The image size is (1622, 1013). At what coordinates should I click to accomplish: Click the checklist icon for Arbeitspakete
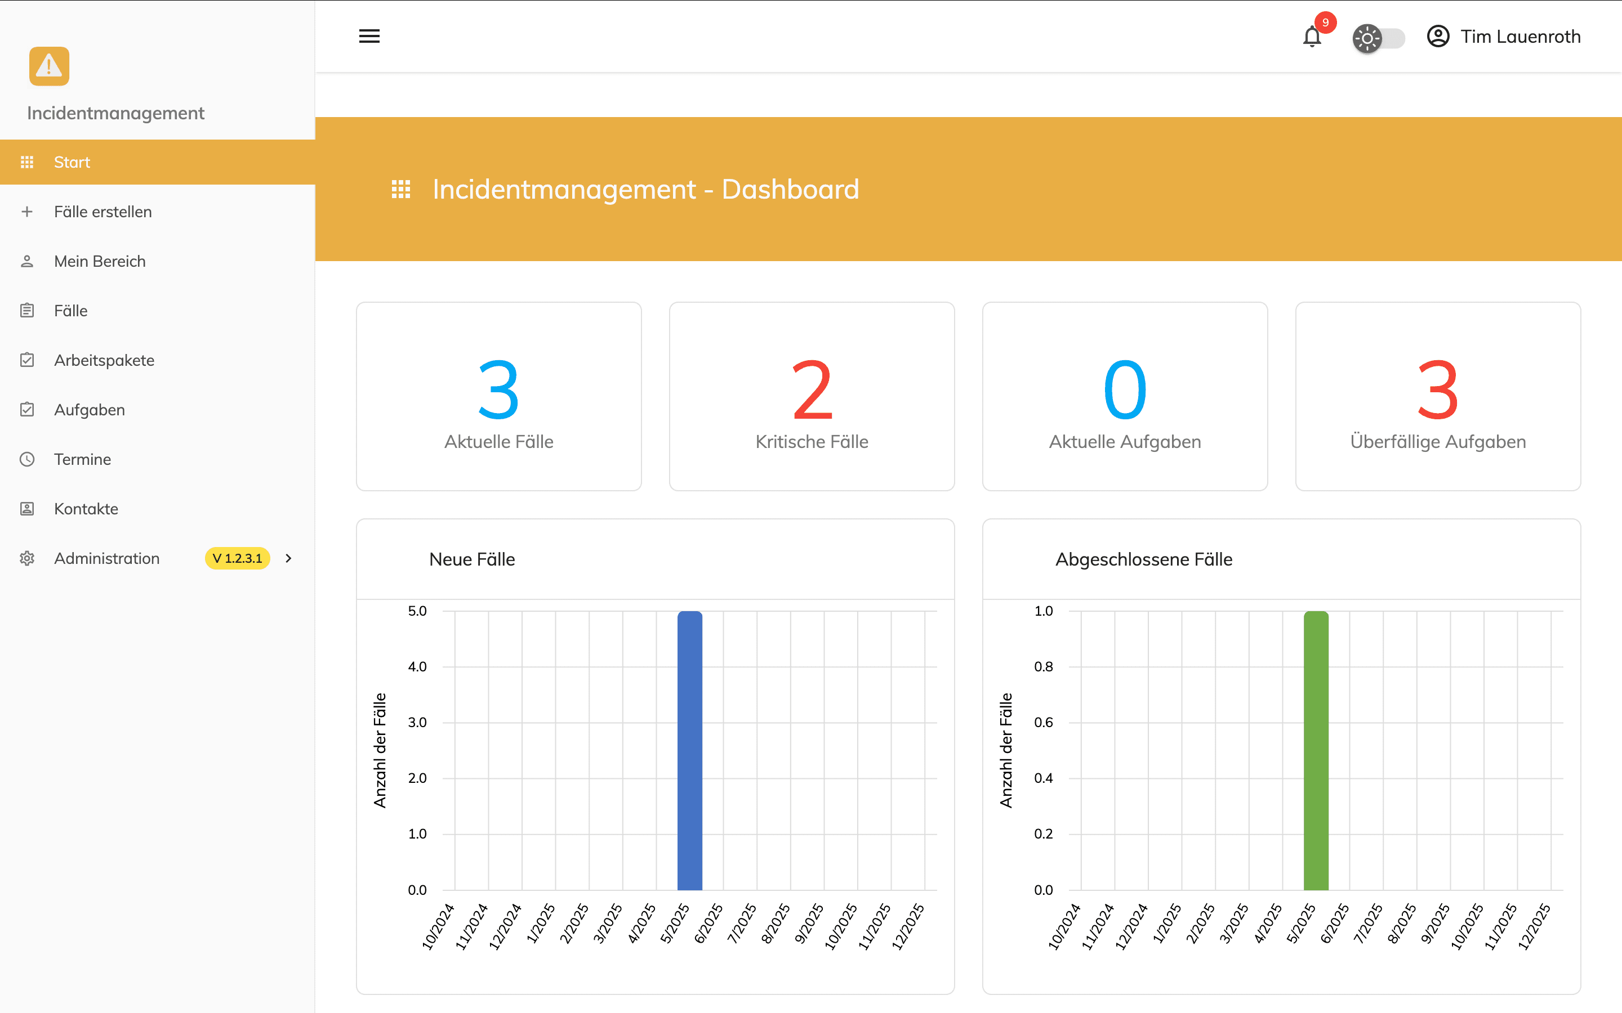click(x=27, y=360)
